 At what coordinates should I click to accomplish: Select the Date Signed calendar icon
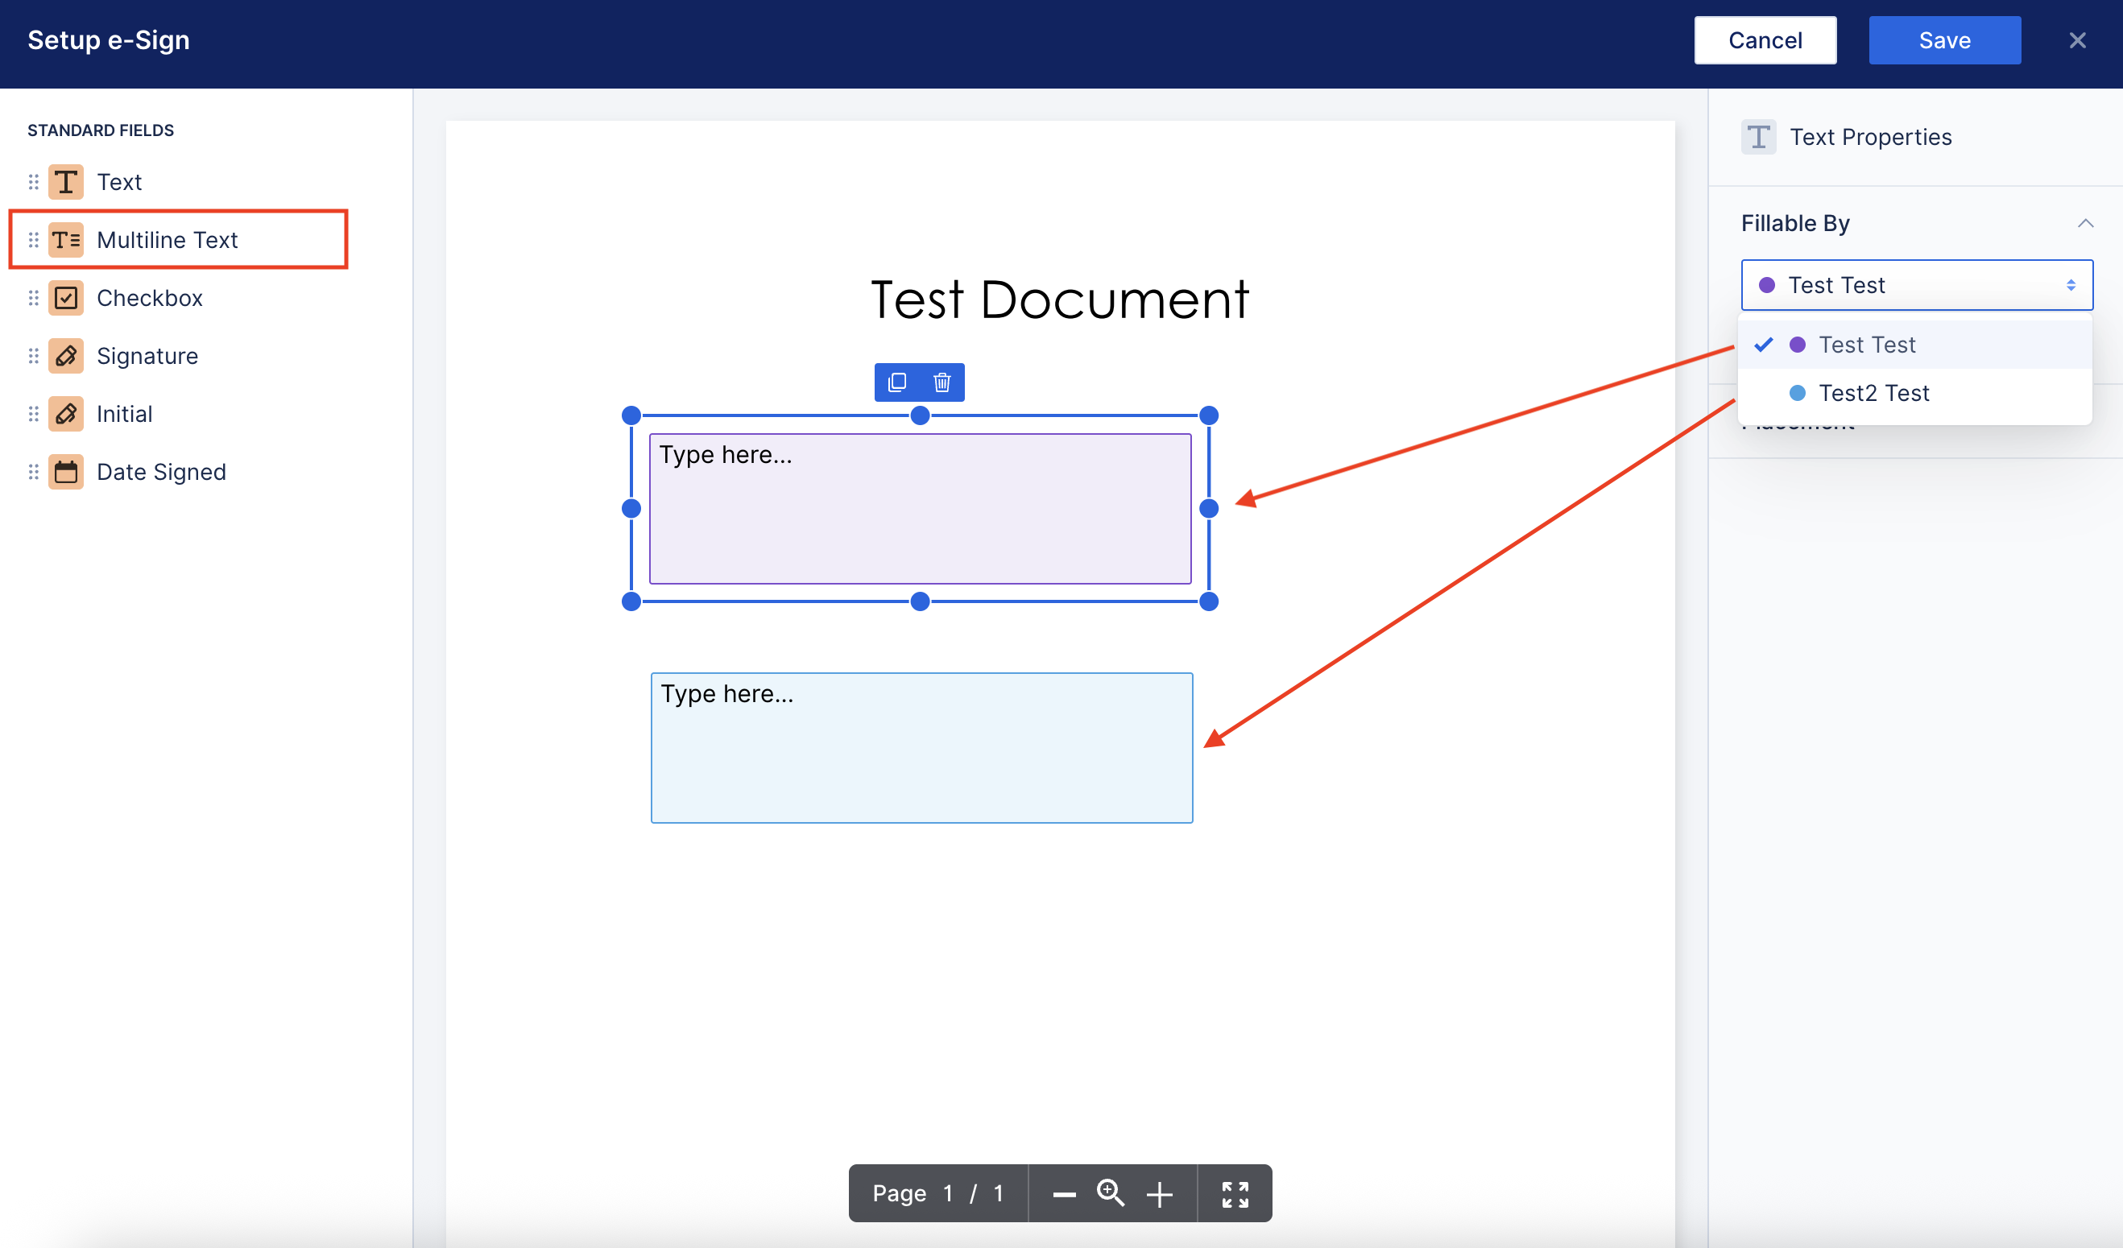(66, 473)
